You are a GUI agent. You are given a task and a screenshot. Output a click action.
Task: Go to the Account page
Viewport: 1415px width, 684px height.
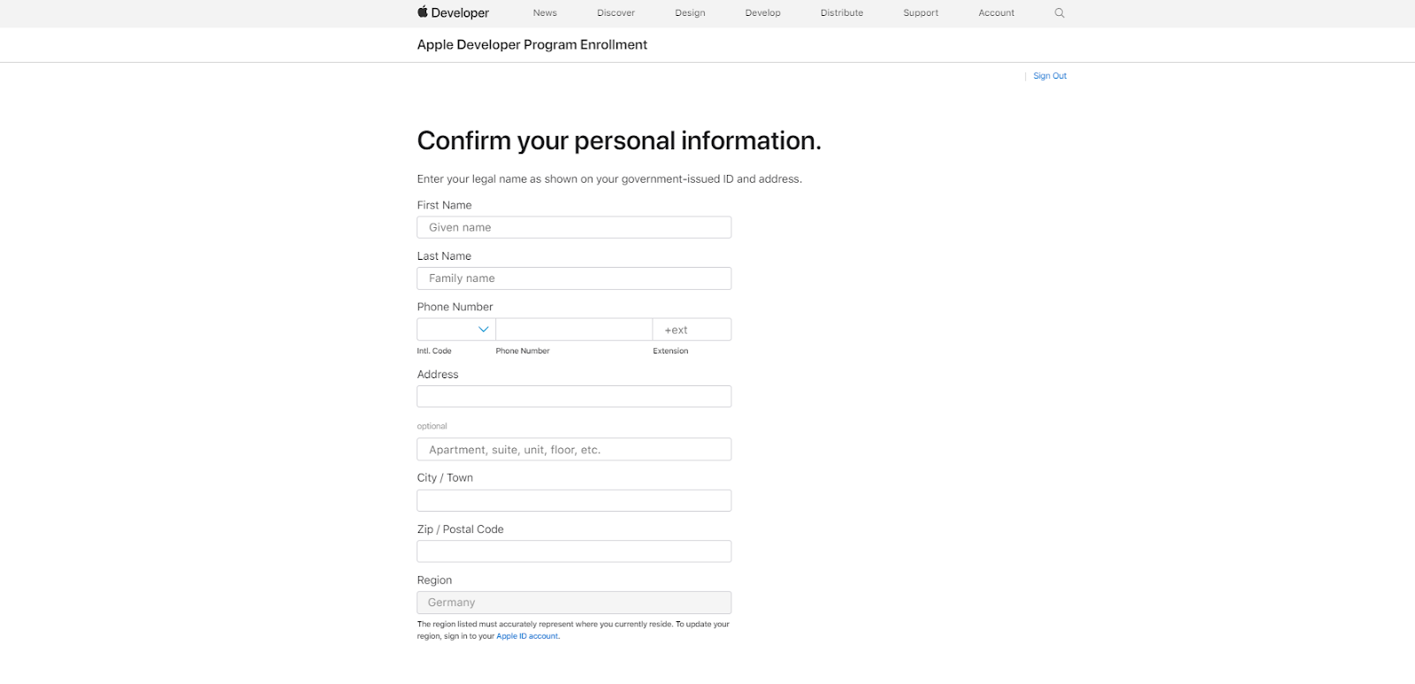pyautogui.click(x=997, y=13)
